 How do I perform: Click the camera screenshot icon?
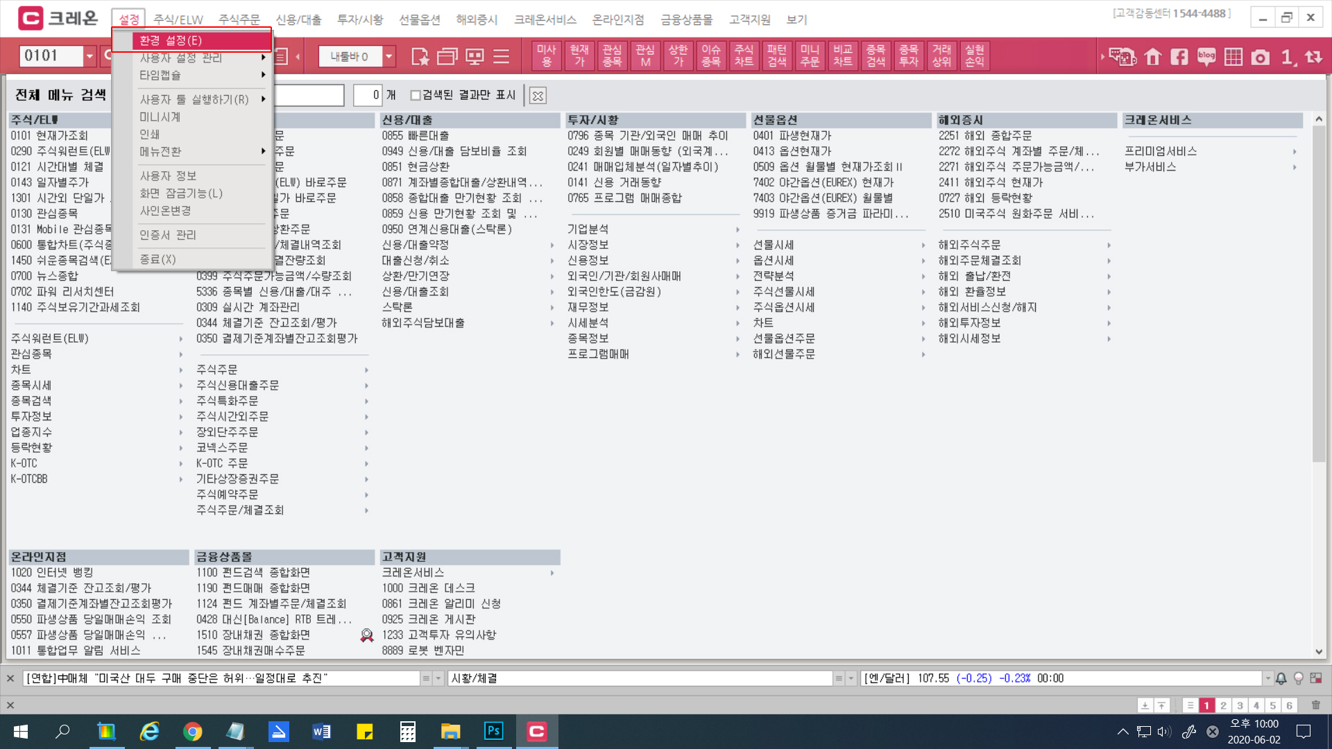pyautogui.click(x=1261, y=57)
